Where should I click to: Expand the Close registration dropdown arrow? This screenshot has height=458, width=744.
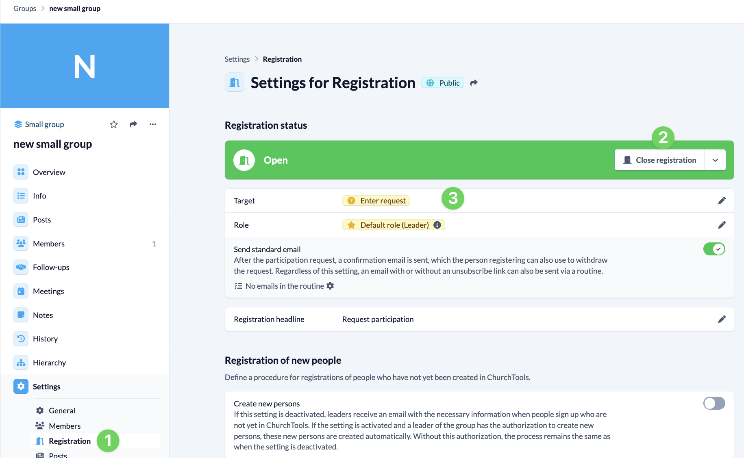pyautogui.click(x=715, y=160)
